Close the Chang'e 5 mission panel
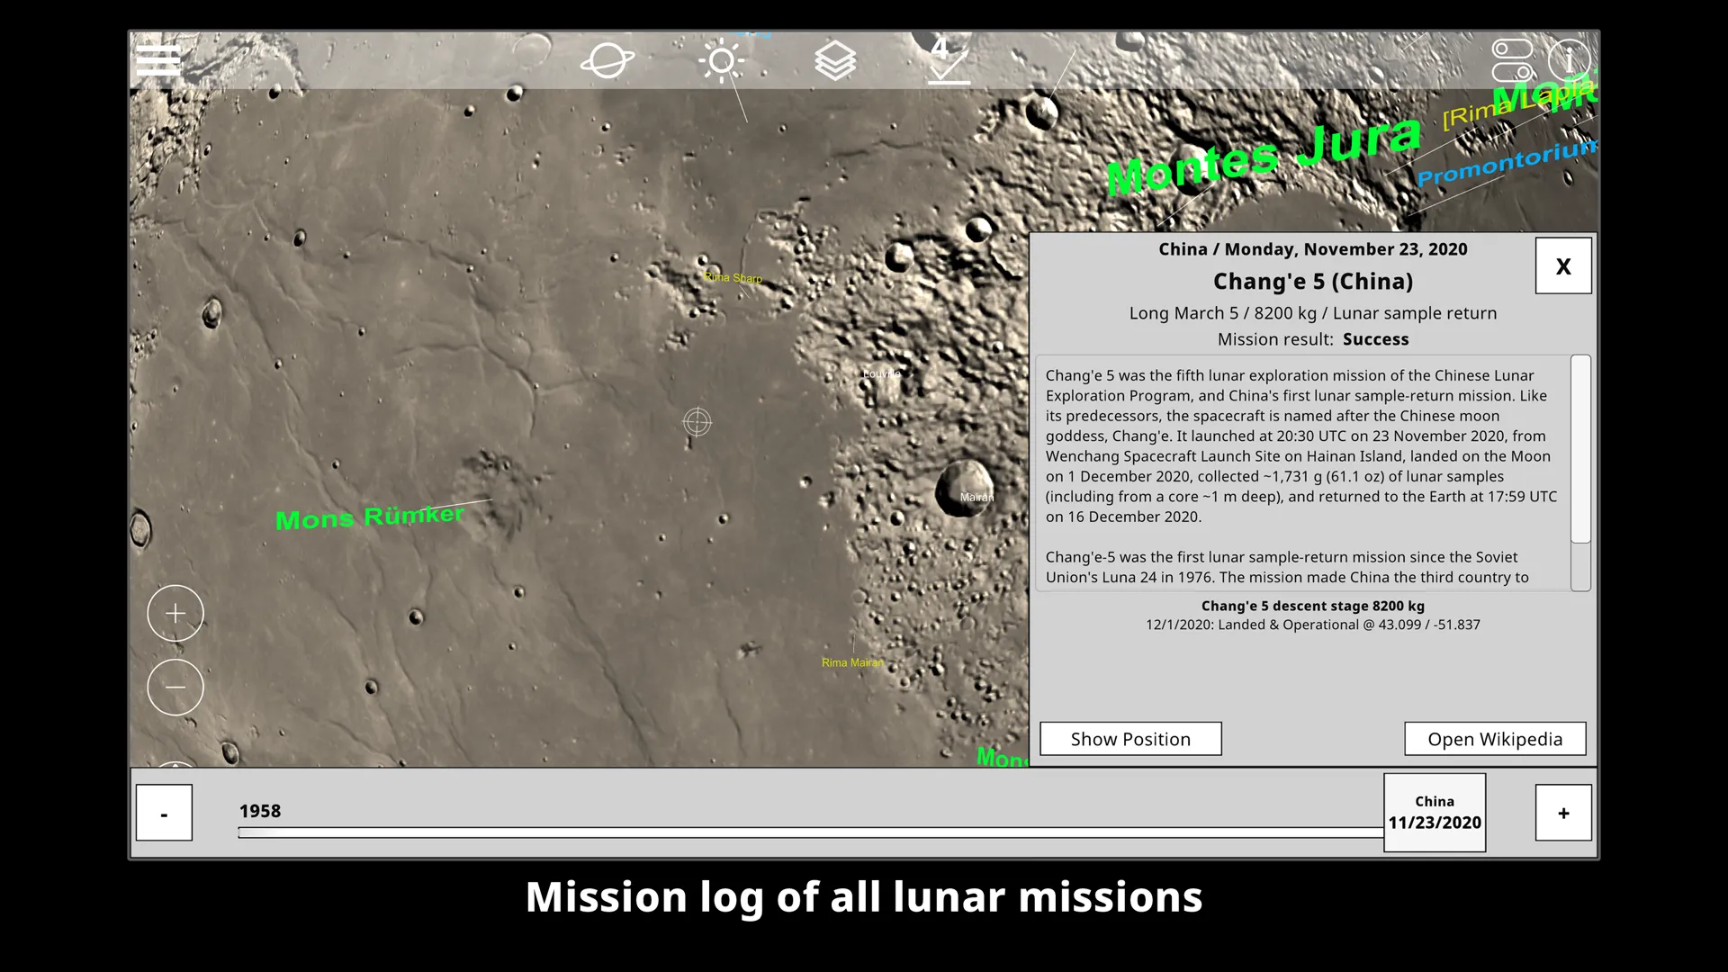This screenshot has height=972, width=1728. [1563, 265]
